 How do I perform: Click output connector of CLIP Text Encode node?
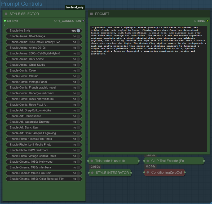[x=204, y=161]
